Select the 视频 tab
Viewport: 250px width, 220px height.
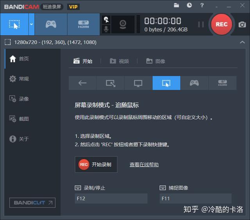tap(119, 61)
